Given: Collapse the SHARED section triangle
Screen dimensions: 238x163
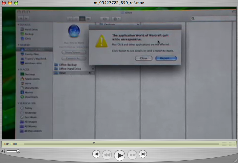Looking at the screenshot, I should [x=18, y=45].
